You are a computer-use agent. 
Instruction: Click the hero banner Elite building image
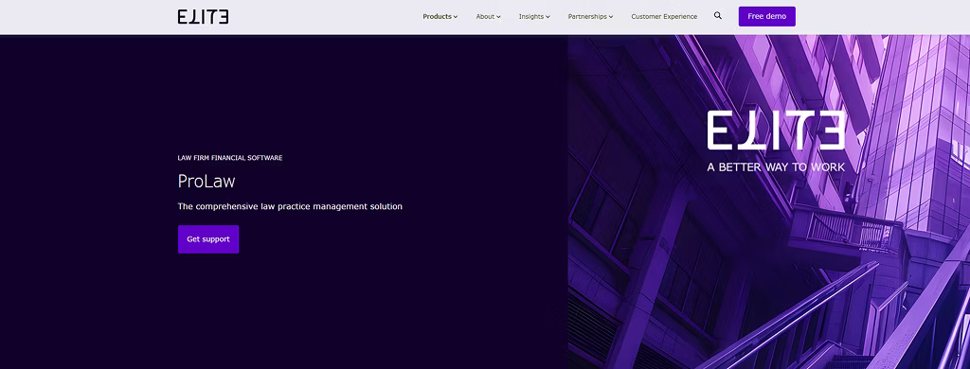768,202
